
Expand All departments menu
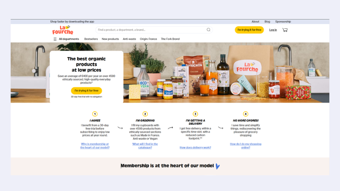tap(69, 39)
